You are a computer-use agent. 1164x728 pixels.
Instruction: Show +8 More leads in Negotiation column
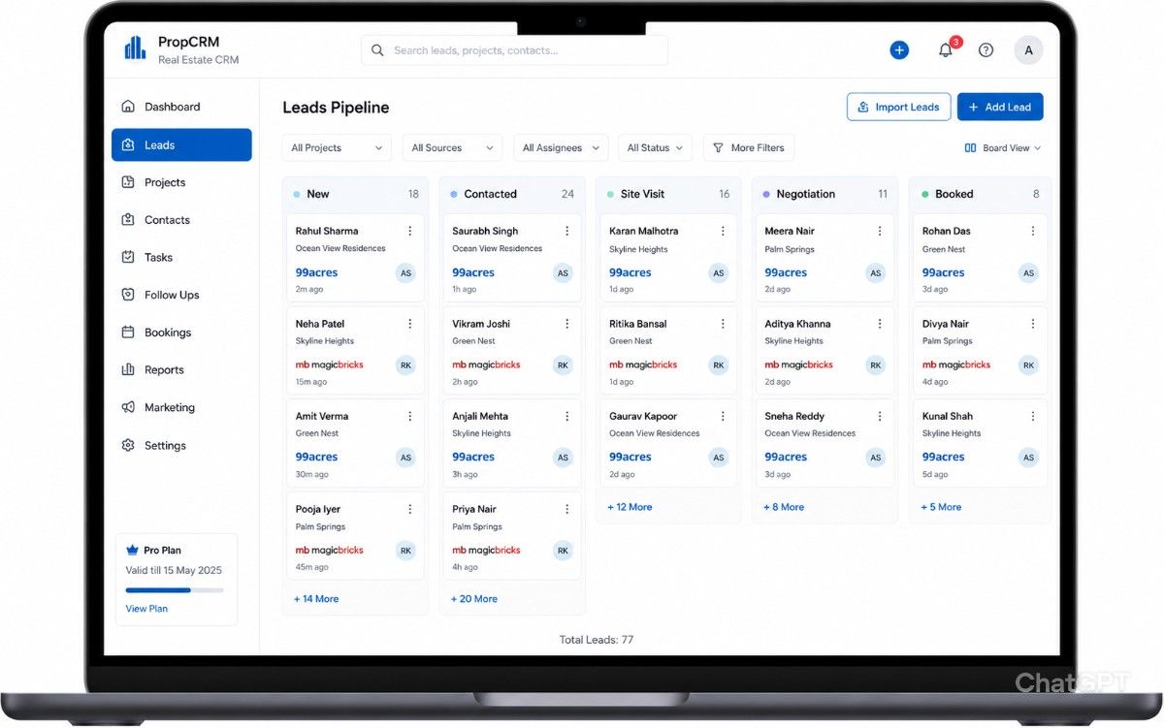[x=784, y=507]
